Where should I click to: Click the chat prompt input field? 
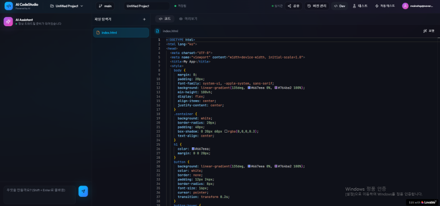(x=40, y=195)
